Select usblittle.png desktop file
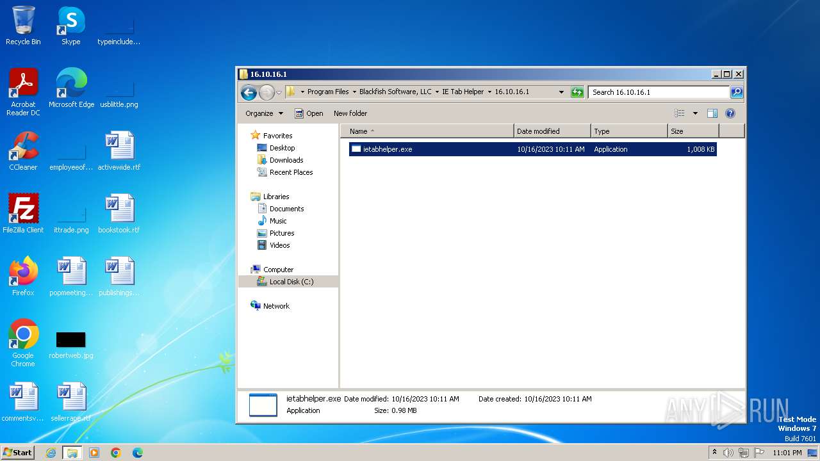820x461 pixels. (119, 92)
